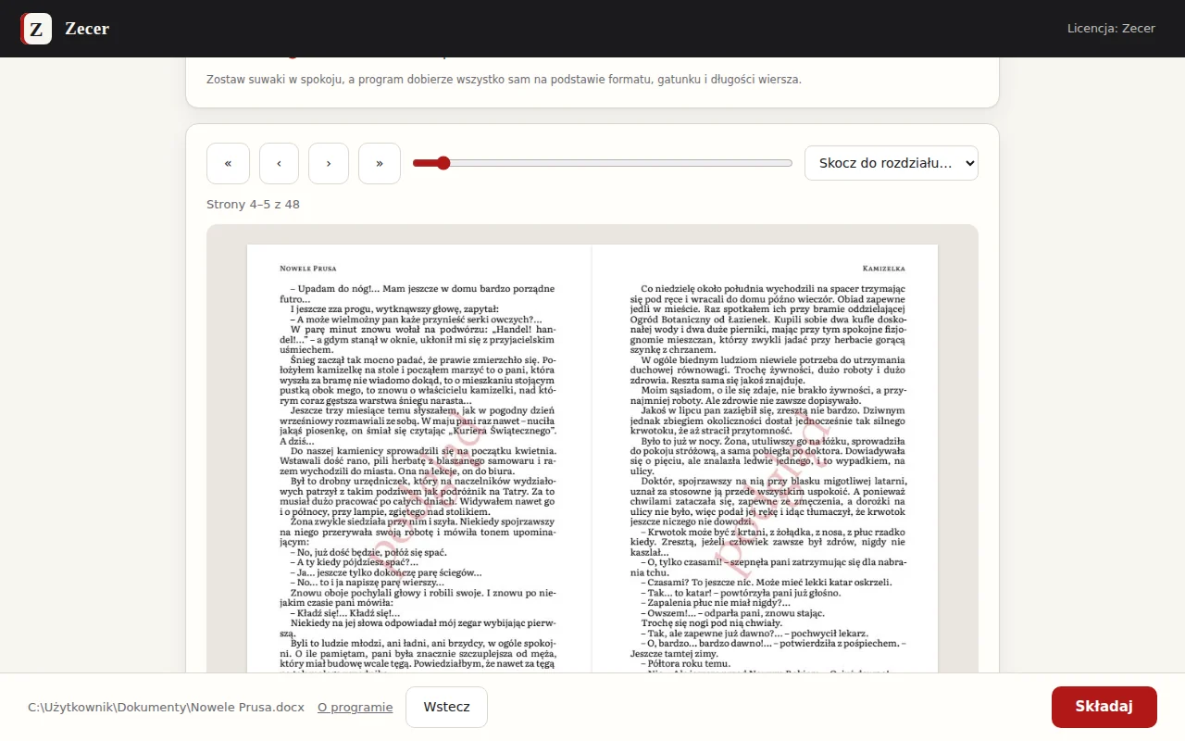Click the Zecer logo icon
The image size is (1185, 741).
click(x=36, y=29)
